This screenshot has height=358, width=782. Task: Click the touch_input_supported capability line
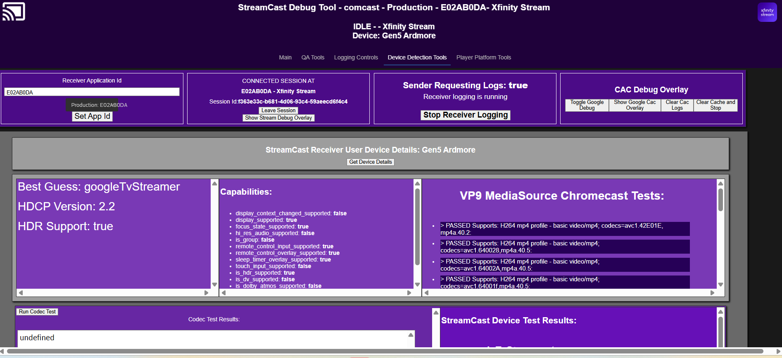coord(273,266)
